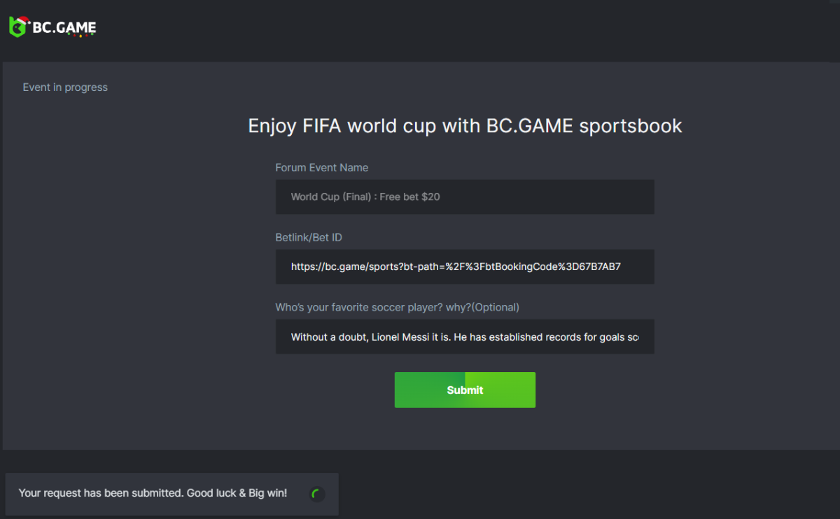Viewport: 840px width, 519px height.
Task: Click the 'Forum Event Name' label
Action: point(321,168)
